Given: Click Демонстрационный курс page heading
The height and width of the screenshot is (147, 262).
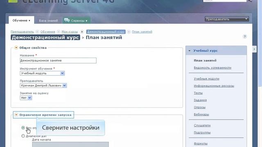Looking at the screenshot, I should (45, 38).
